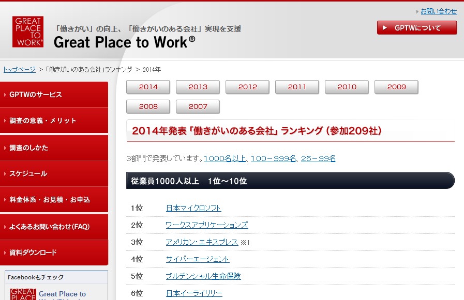Click the Facebookもチェック heading
The height and width of the screenshot is (300, 464).
coord(36,277)
